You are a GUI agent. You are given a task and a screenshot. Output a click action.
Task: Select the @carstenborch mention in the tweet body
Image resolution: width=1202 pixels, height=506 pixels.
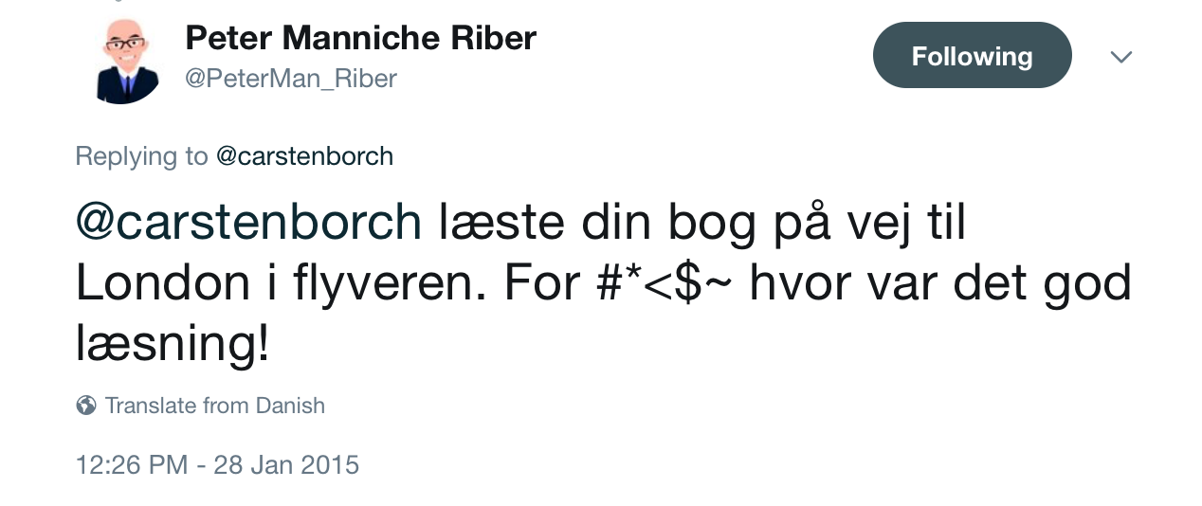[248, 222]
